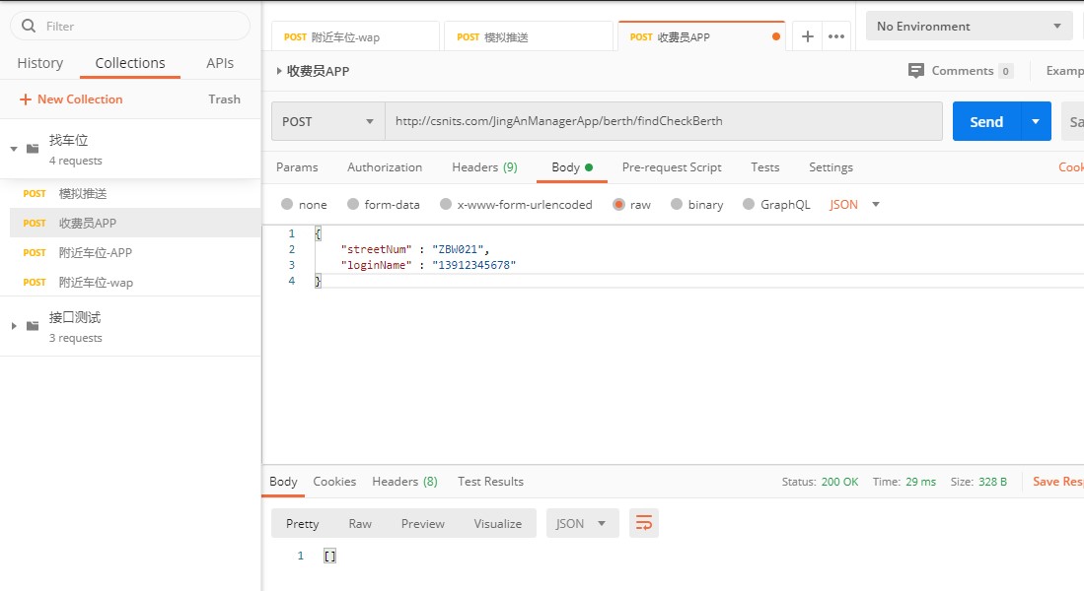Click the Comments speech bubble icon
Screen dimensions: 1084x591
916,71
